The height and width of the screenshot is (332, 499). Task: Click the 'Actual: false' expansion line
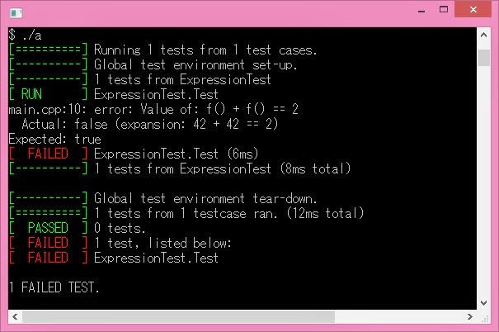point(149,124)
